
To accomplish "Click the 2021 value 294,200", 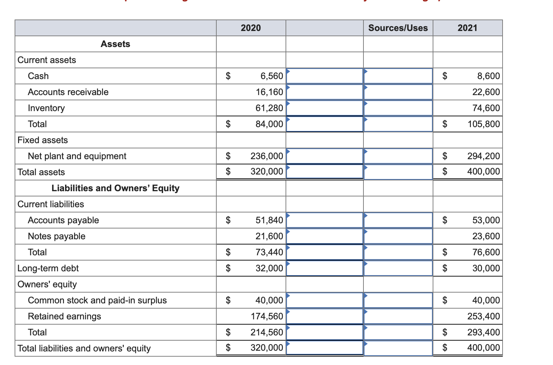I will click(x=484, y=156).
